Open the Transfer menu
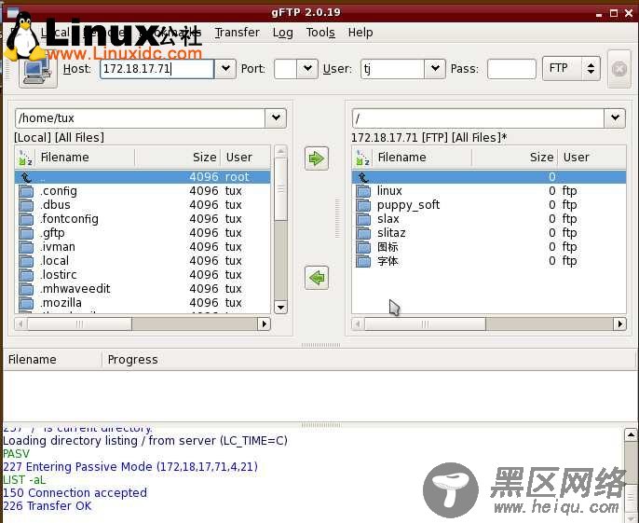Image resolution: width=639 pixels, height=523 pixels. click(238, 33)
